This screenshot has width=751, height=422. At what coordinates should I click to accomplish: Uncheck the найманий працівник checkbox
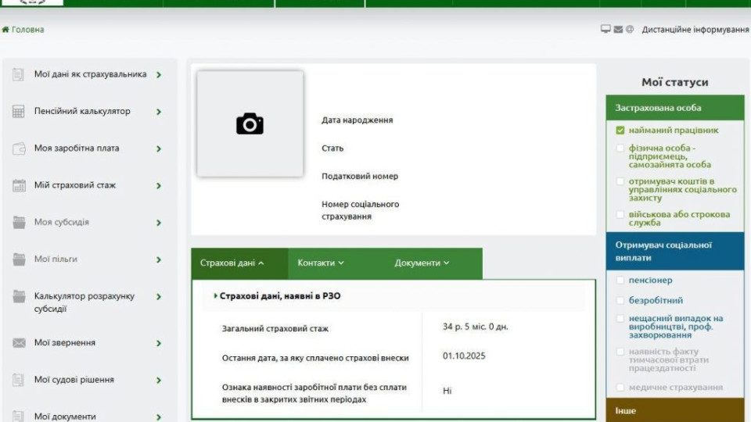click(620, 131)
